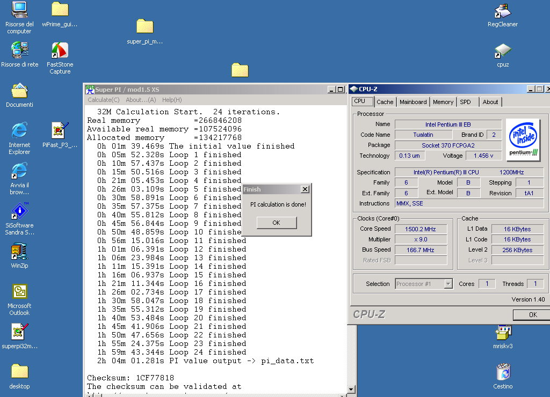Open the mriskv3 desktop icon
This screenshot has width=550, height=397.
coord(503,337)
